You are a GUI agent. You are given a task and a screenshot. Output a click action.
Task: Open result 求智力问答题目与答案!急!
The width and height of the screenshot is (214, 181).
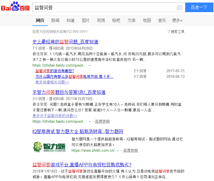click(x=69, y=92)
